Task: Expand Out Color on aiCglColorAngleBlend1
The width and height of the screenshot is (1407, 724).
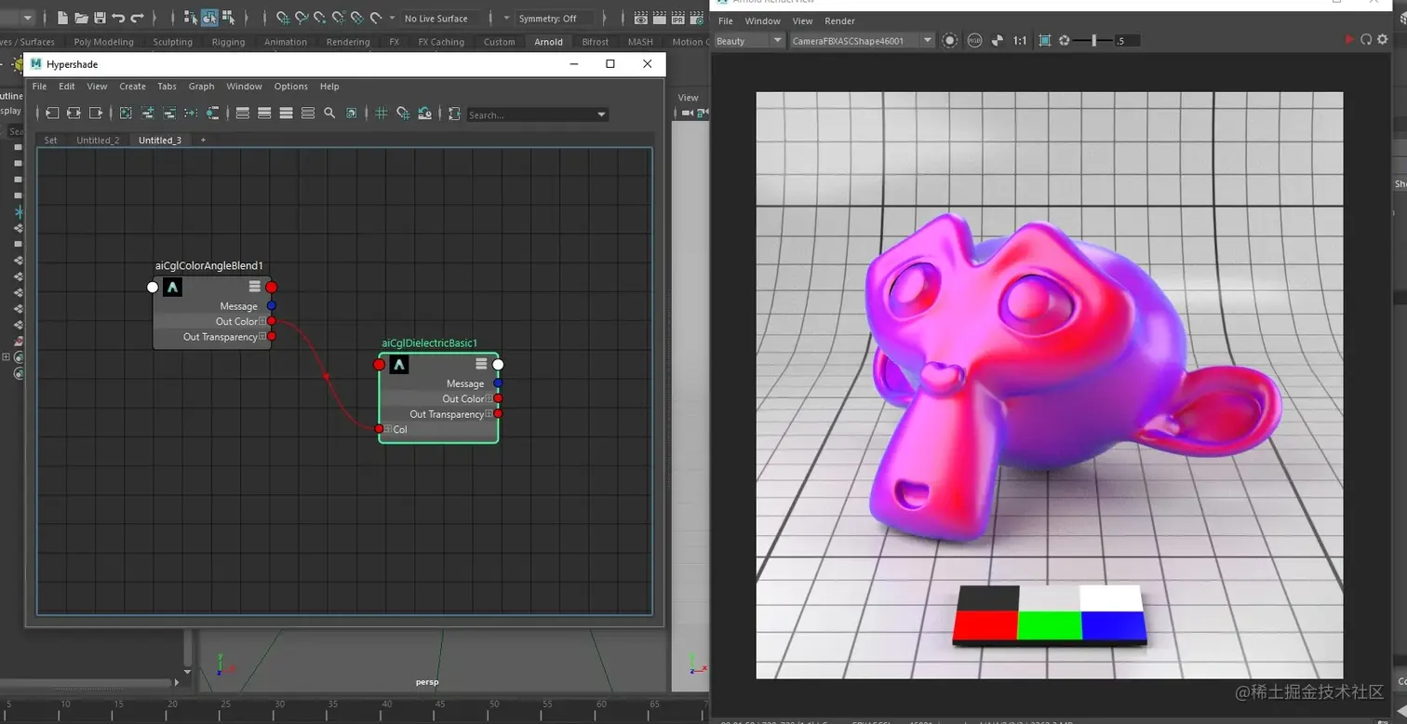Action: click(262, 321)
